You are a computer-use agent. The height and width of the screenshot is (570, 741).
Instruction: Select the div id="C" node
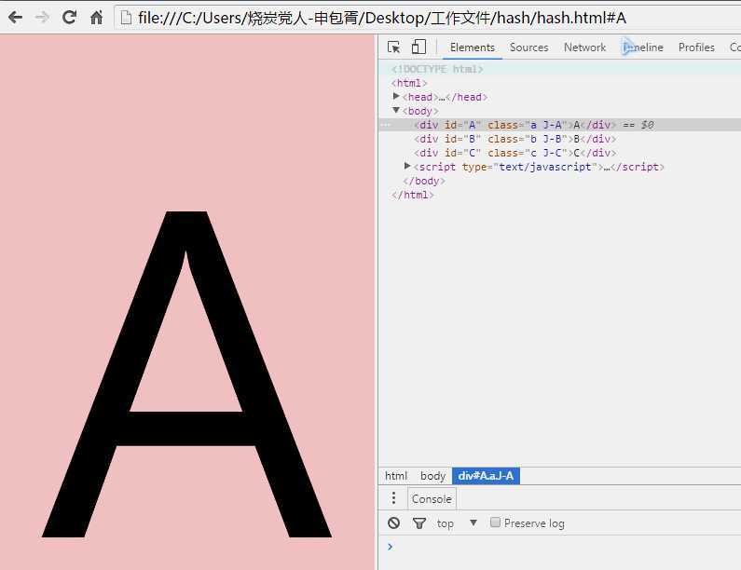(x=515, y=153)
